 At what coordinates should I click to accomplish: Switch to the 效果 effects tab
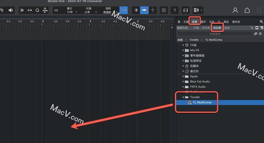coord(195,22)
